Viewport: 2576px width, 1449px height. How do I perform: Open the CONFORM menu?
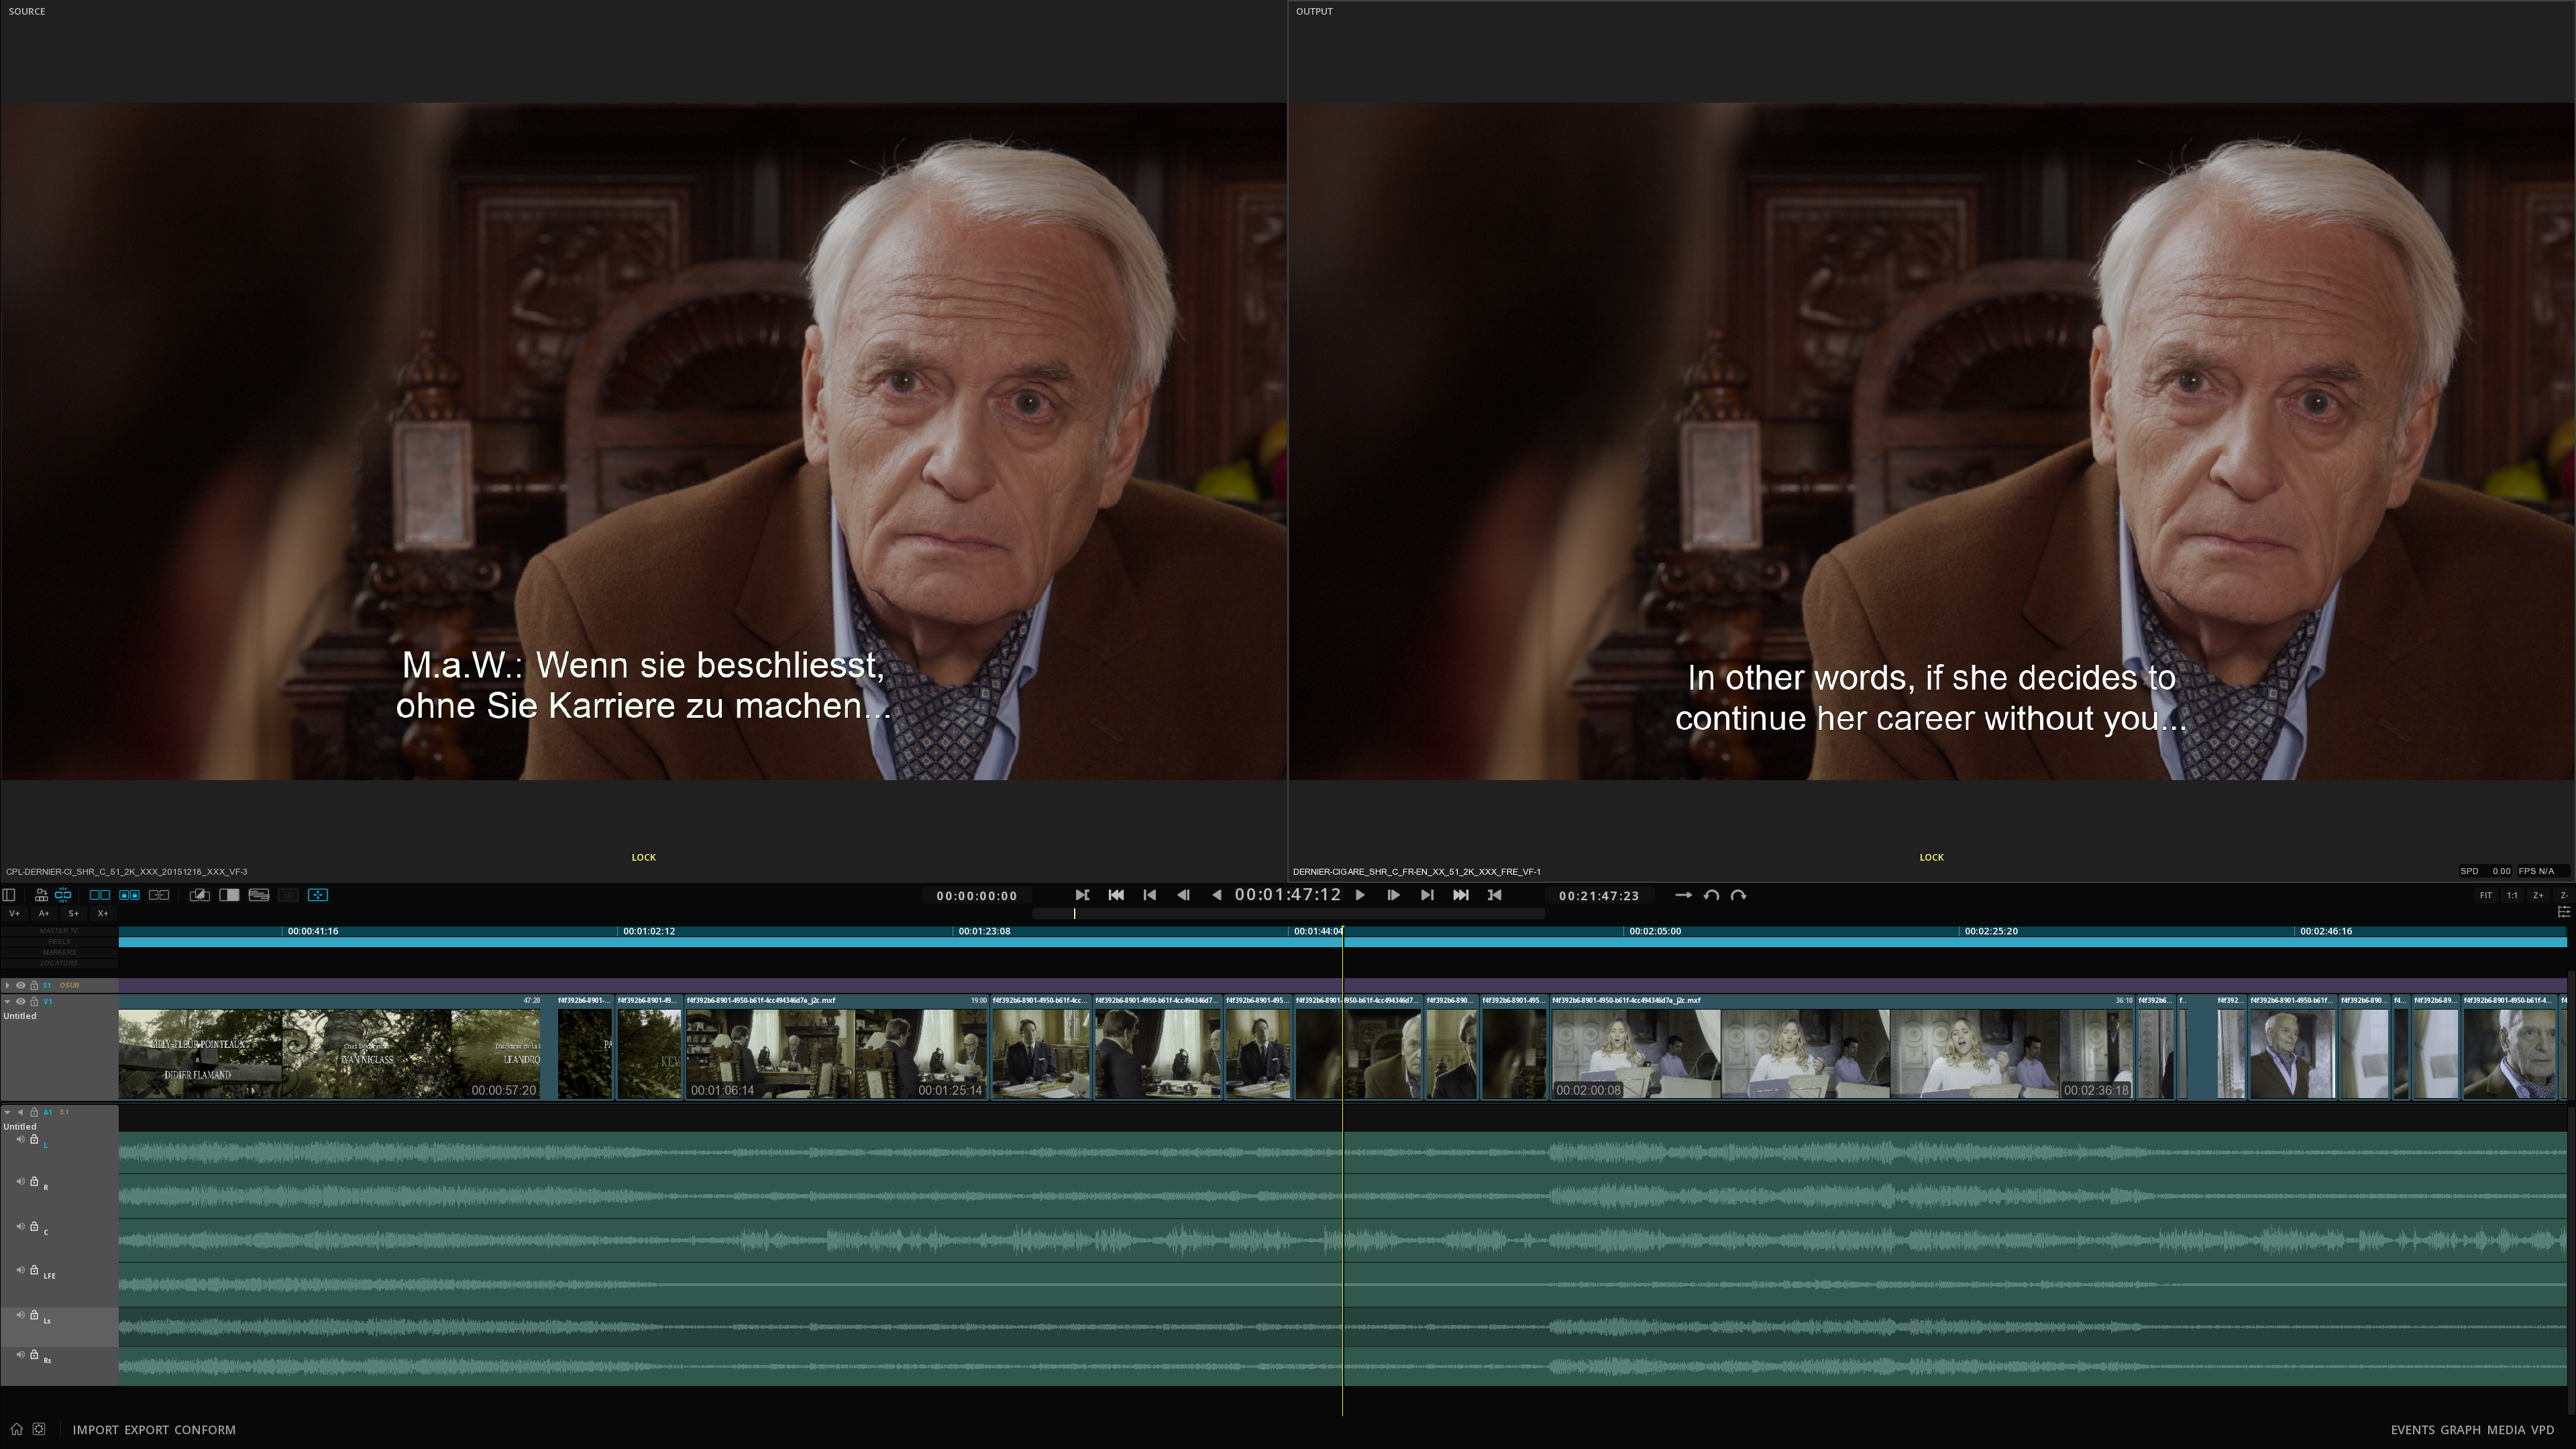205,1430
